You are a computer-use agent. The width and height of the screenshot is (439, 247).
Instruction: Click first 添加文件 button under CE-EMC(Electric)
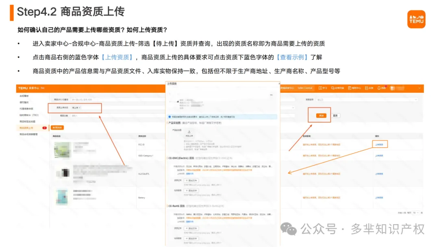(191, 181)
